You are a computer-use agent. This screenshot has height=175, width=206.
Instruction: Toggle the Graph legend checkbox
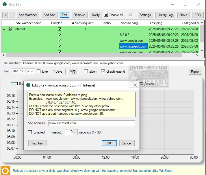pyautogui.click(x=103, y=71)
